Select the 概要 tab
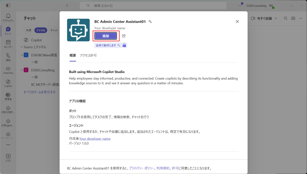 pyautogui.click(x=73, y=55)
